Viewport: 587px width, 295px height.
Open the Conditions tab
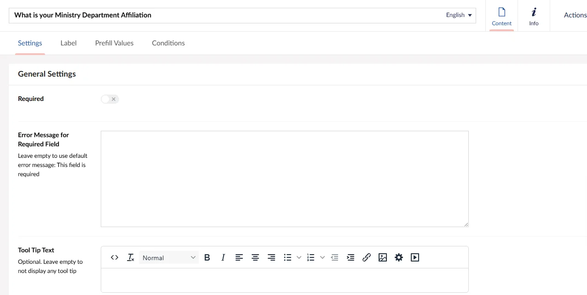(168, 43)
